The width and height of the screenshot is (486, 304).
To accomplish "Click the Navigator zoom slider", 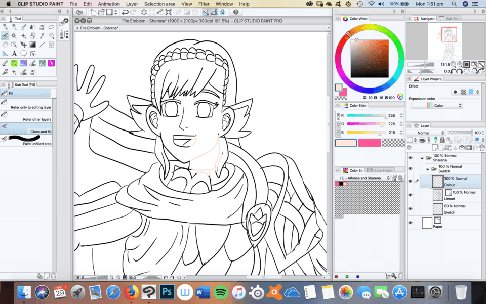I will click(421, 64).
